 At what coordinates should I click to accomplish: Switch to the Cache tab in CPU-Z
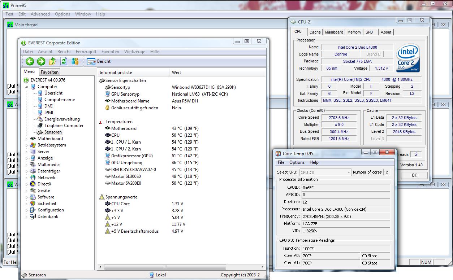pyautogui.click(x=315, y=32)
